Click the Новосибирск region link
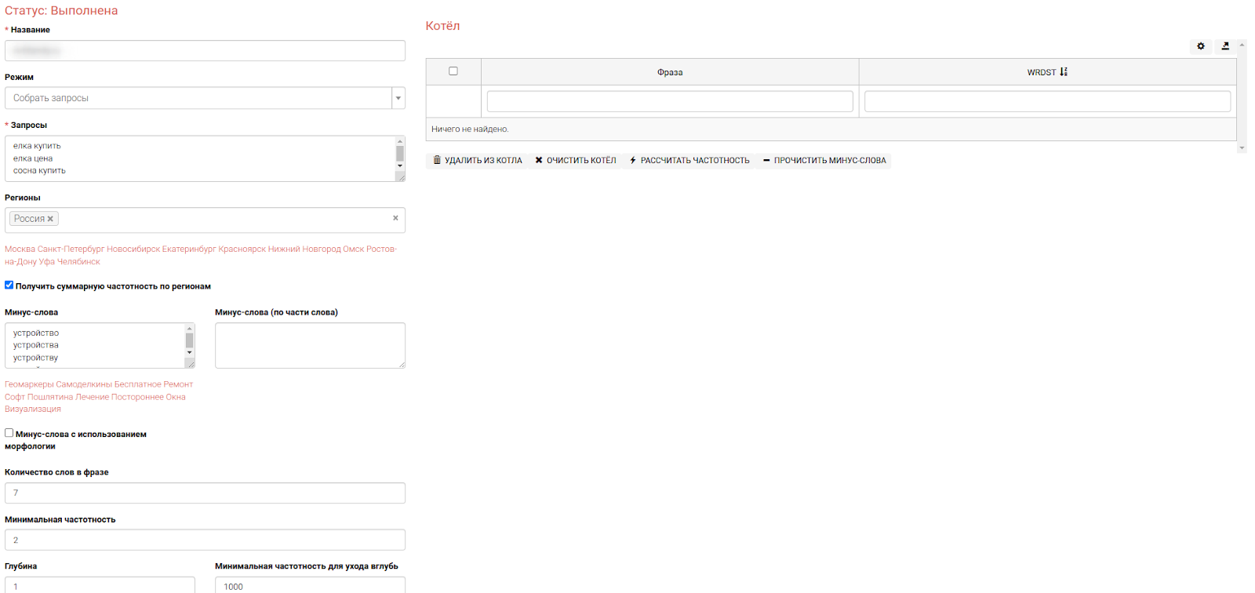 [133, 249]
